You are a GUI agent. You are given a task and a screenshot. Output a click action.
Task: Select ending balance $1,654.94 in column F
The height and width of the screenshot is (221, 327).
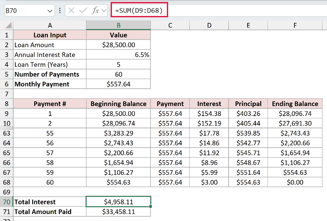tap(295, 153)
